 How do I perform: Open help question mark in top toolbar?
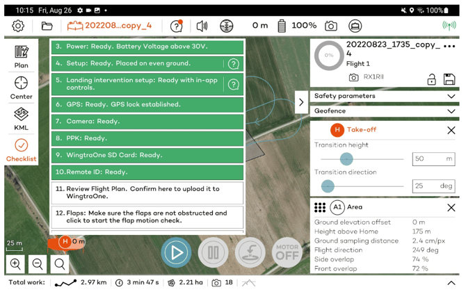(x=176, y=26)
